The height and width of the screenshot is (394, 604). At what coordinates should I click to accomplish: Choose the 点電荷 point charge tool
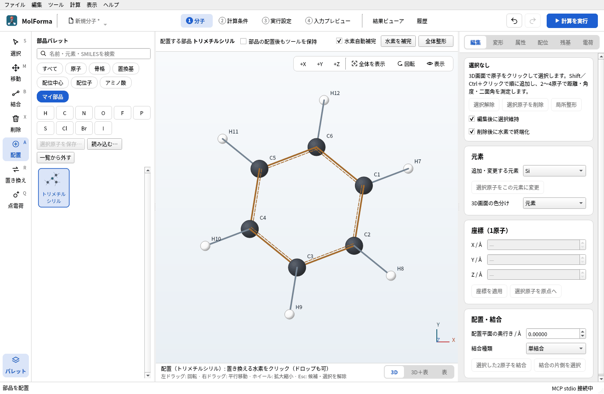click(x=16, y=200)
